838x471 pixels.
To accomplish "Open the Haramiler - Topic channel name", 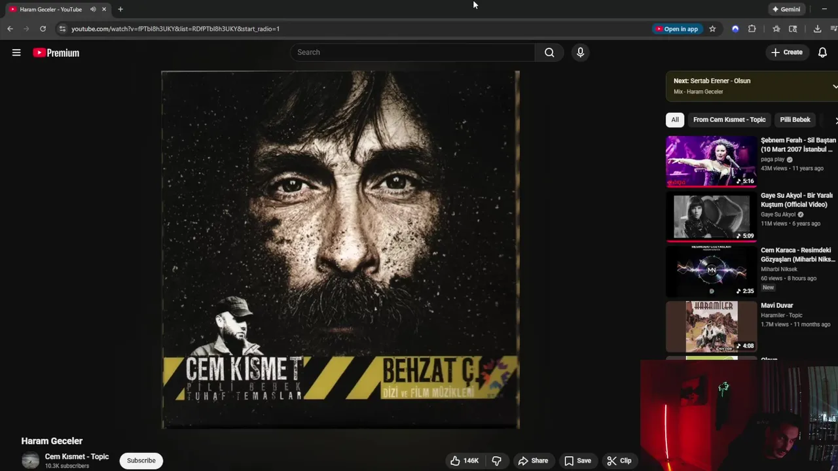I will point(781,315).
